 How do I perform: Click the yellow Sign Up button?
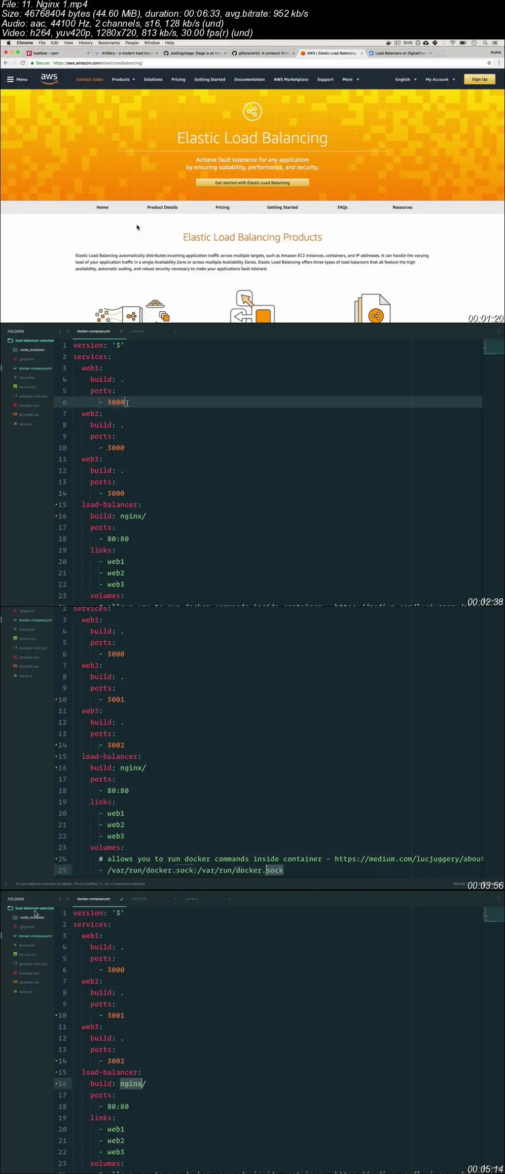479,79
